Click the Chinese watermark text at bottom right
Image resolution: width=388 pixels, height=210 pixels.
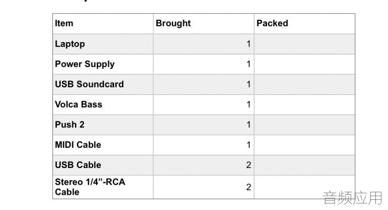pyautogui.click(x=353, y=198)
